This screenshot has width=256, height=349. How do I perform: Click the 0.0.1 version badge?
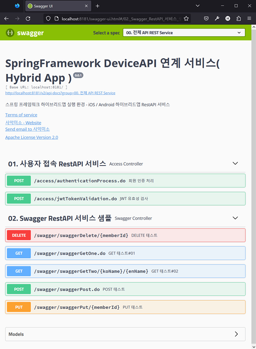click(78, 75)
